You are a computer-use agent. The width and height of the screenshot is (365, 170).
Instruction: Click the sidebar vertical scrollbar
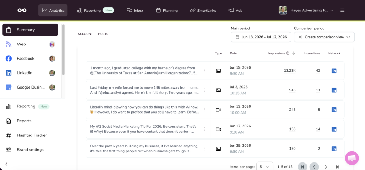click(x=63, y=49)
